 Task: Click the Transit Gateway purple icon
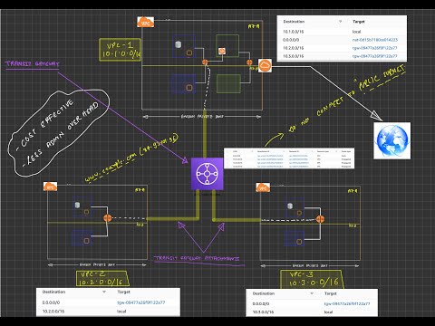point(208,174)
